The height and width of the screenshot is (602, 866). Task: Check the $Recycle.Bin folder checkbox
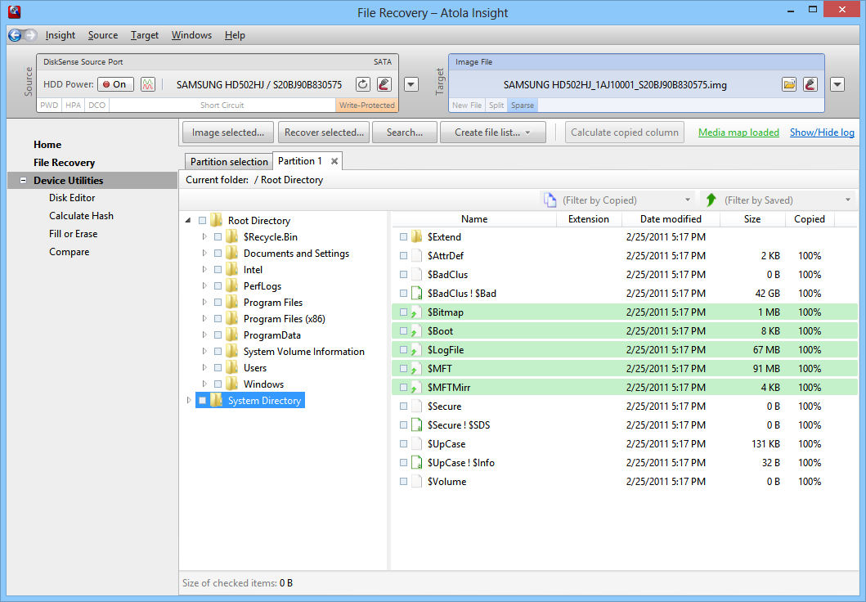pyautogui.click(x=218, y=237)
